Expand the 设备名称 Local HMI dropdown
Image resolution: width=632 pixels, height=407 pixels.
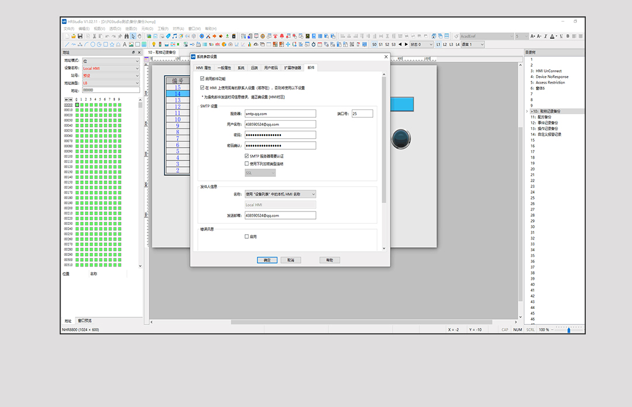click(111, 68)
